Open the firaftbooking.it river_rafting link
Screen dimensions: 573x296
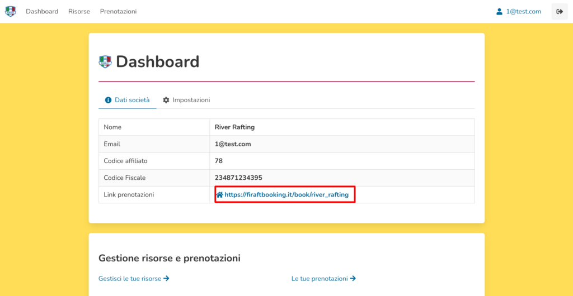click(286, 195)
